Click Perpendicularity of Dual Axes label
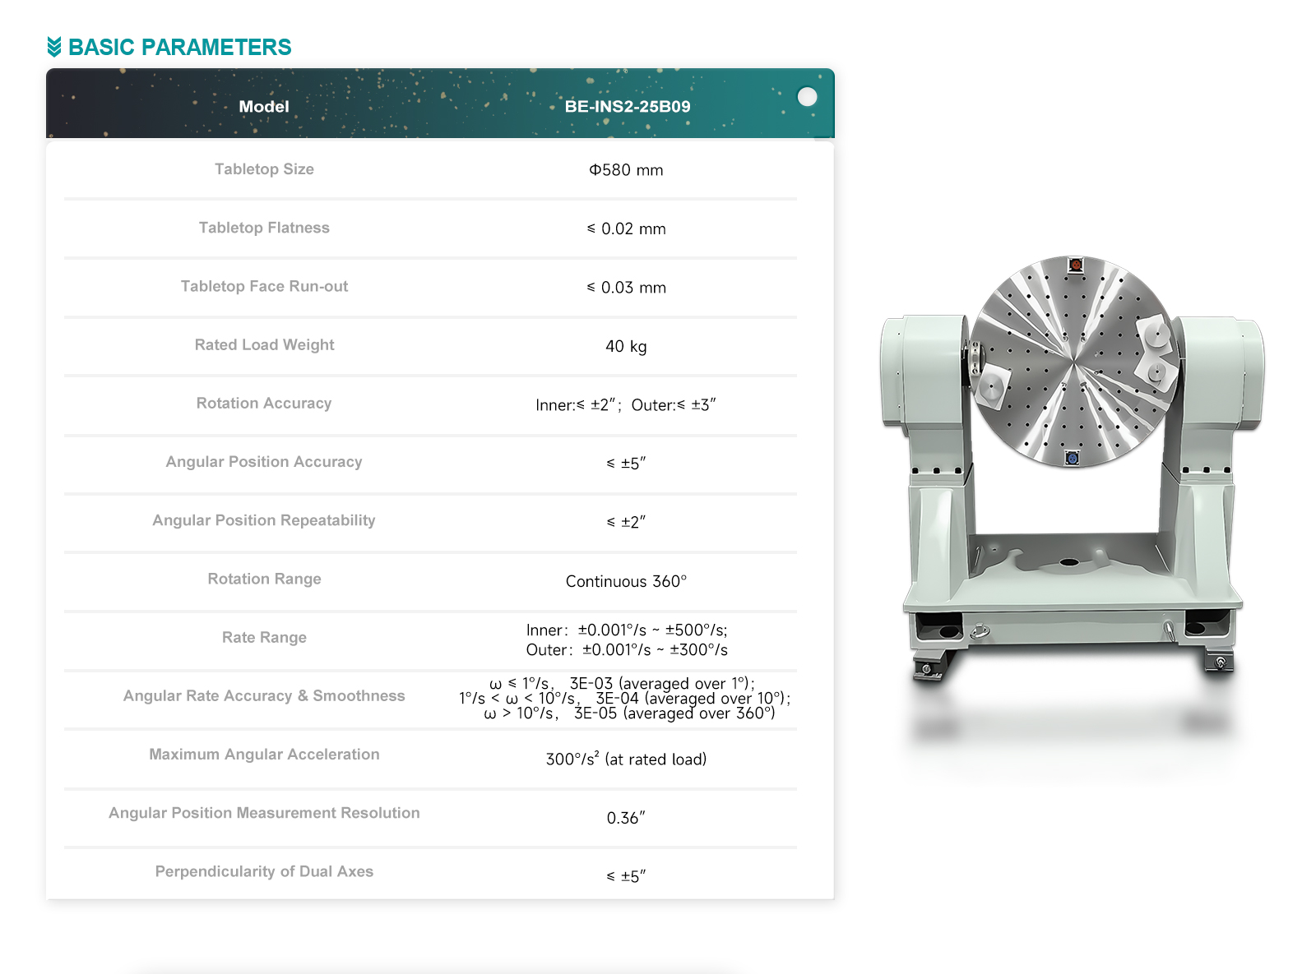The height and width of the screenshot is (974, 1316). point(264,871)
